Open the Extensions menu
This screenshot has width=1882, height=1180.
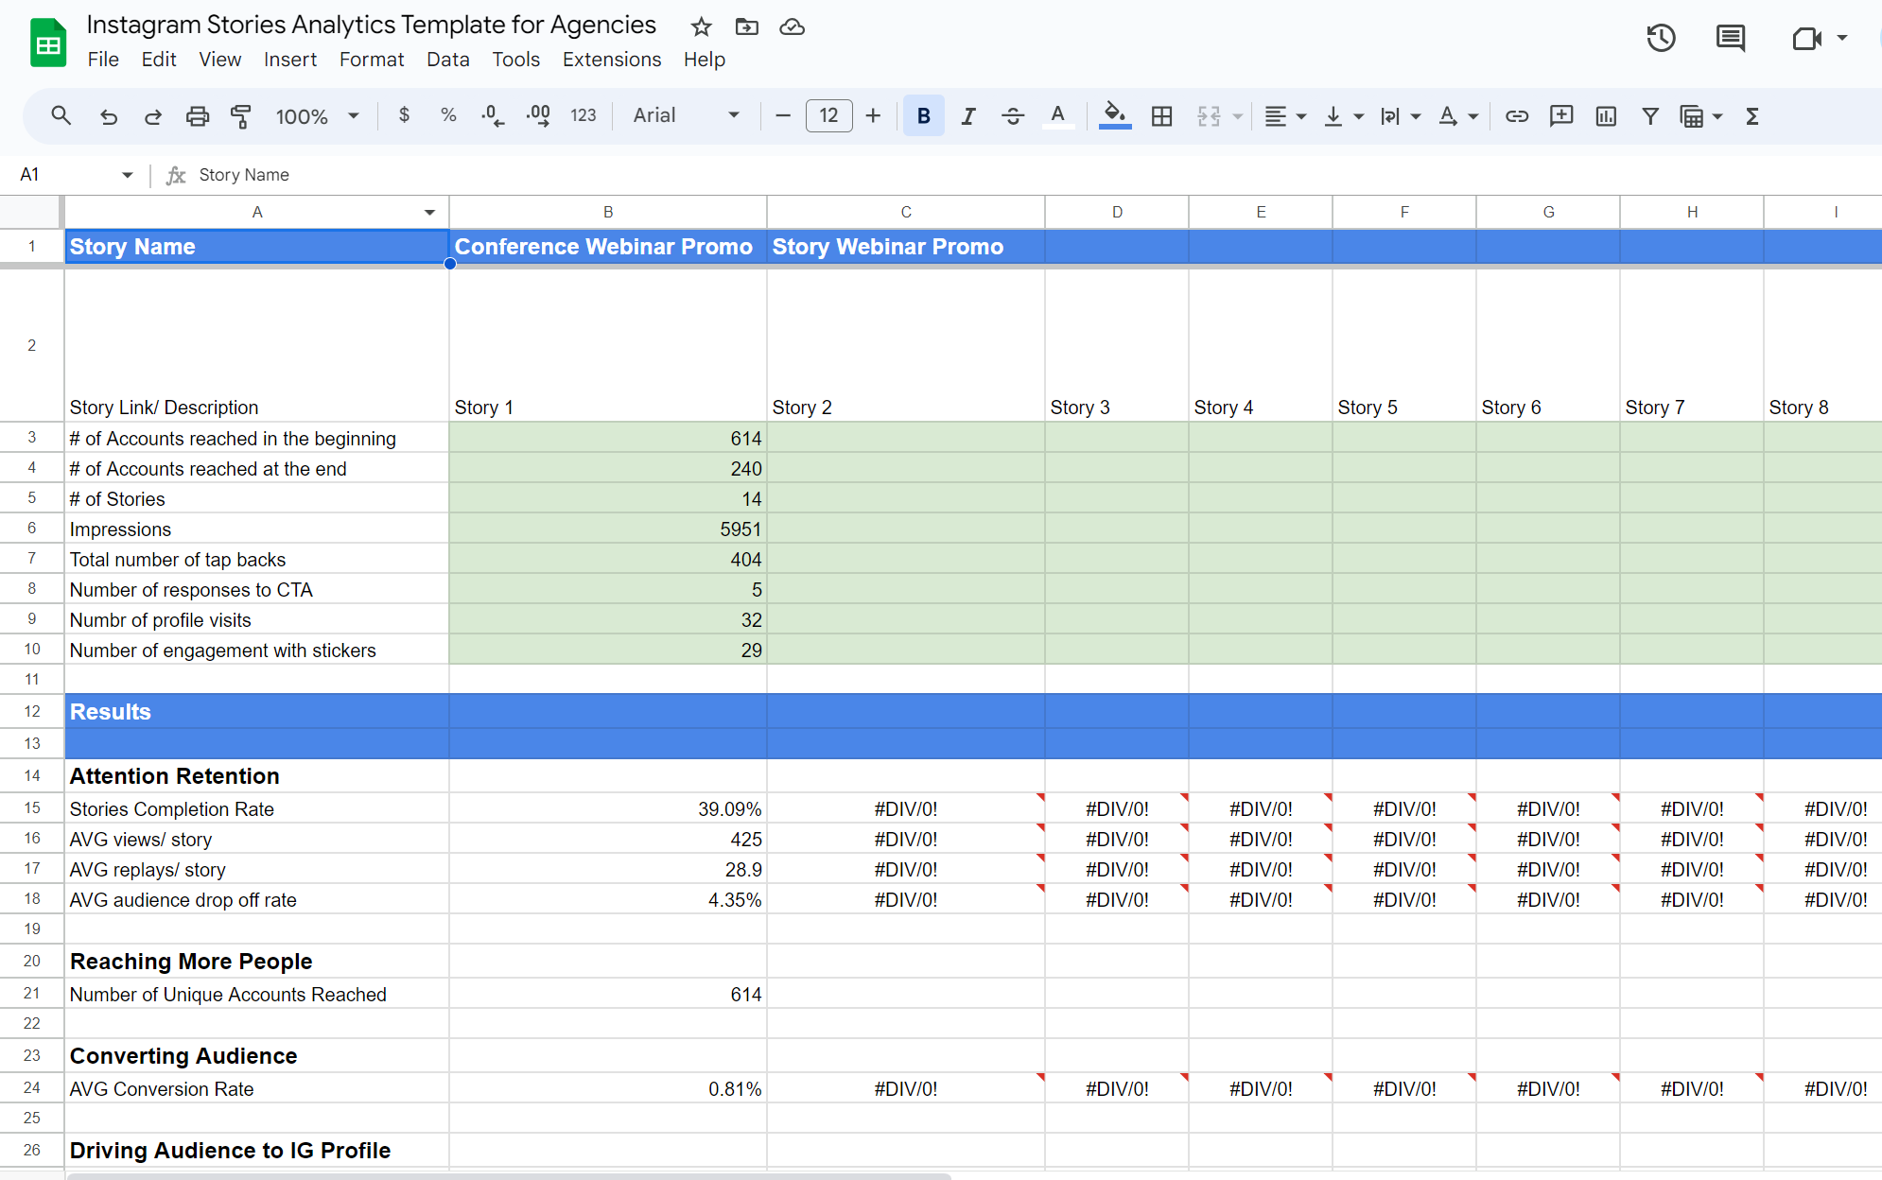pyautogui.click(x=611, y=60)
